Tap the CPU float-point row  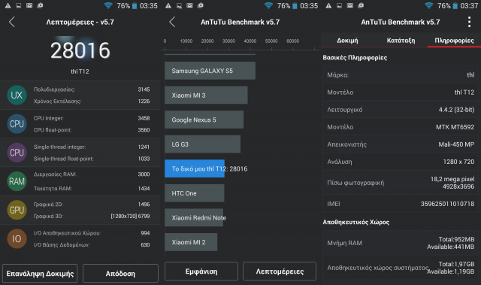(92, 130)
